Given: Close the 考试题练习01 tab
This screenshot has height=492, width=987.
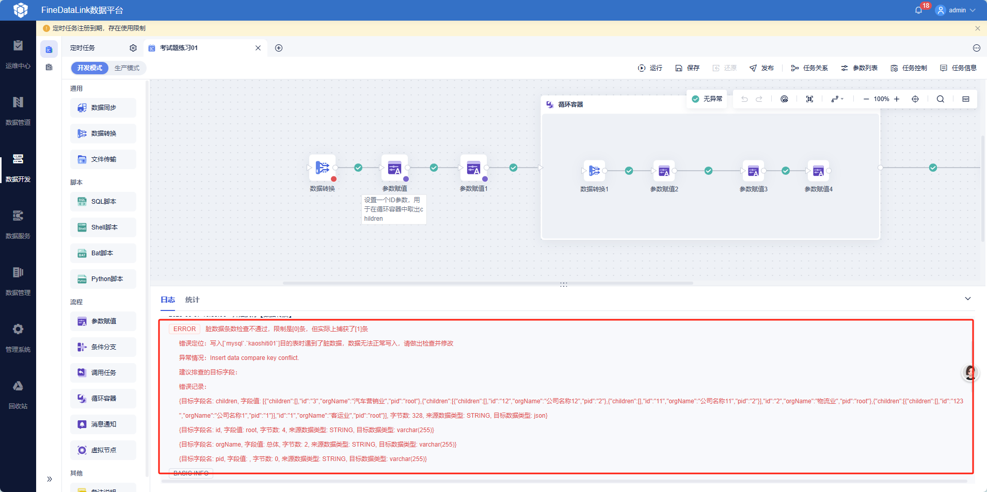Looking at the screenshot, I should pos(258,48).
